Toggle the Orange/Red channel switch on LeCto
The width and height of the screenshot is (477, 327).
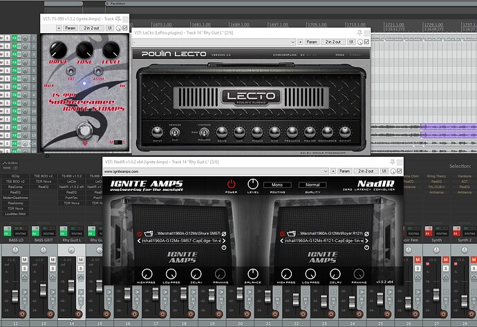175,132
